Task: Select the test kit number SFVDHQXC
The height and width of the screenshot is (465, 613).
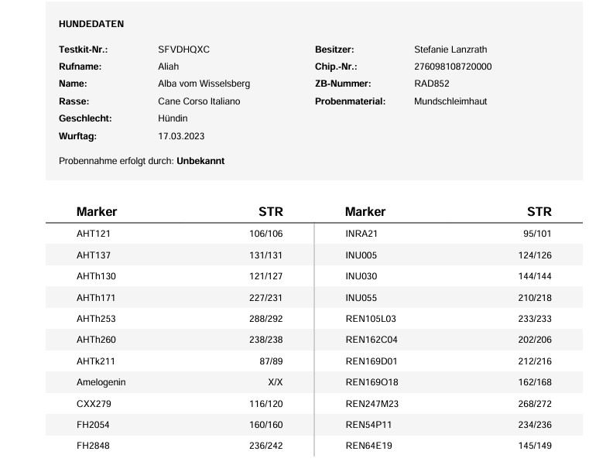Action: (x=183, y=50)
